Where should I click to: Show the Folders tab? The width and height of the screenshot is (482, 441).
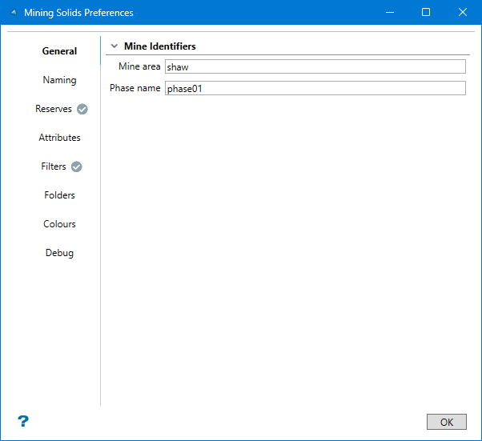(x=59, y=195)
